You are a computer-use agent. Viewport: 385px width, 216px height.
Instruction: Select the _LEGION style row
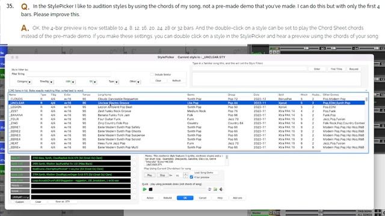tap(186, 107)
